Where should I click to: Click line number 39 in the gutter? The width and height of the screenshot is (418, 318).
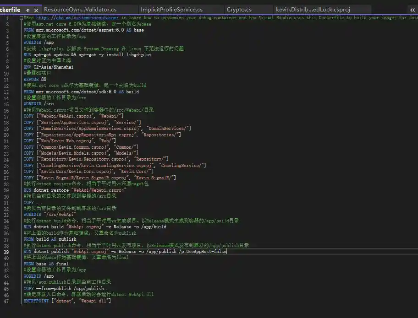pyautogui.click(x=6, y=252)
